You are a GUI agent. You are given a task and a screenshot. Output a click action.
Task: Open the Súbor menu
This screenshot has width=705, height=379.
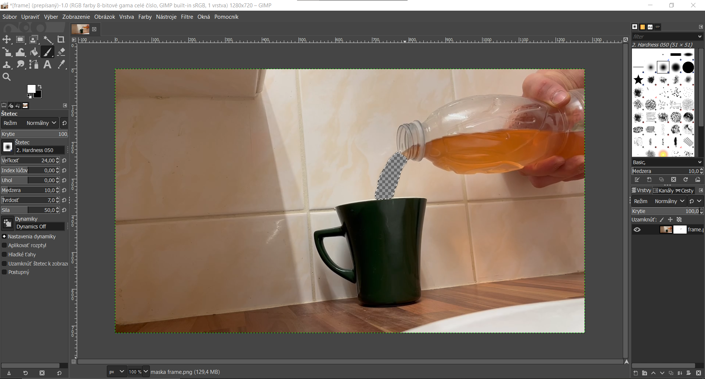[x=10, y=17]
